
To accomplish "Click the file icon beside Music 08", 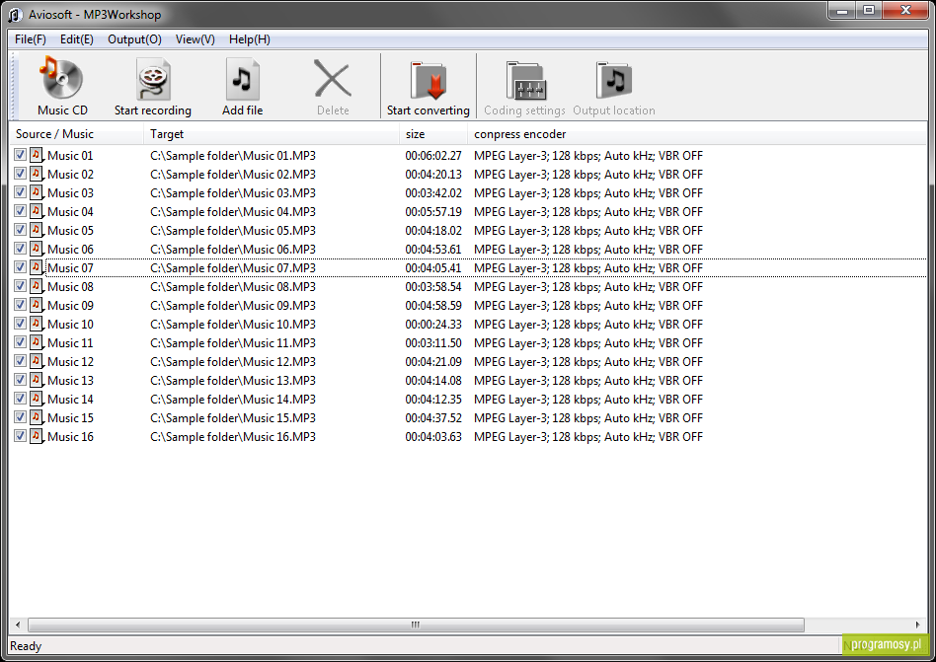I will pyautogui.click(x=37, y=286).
